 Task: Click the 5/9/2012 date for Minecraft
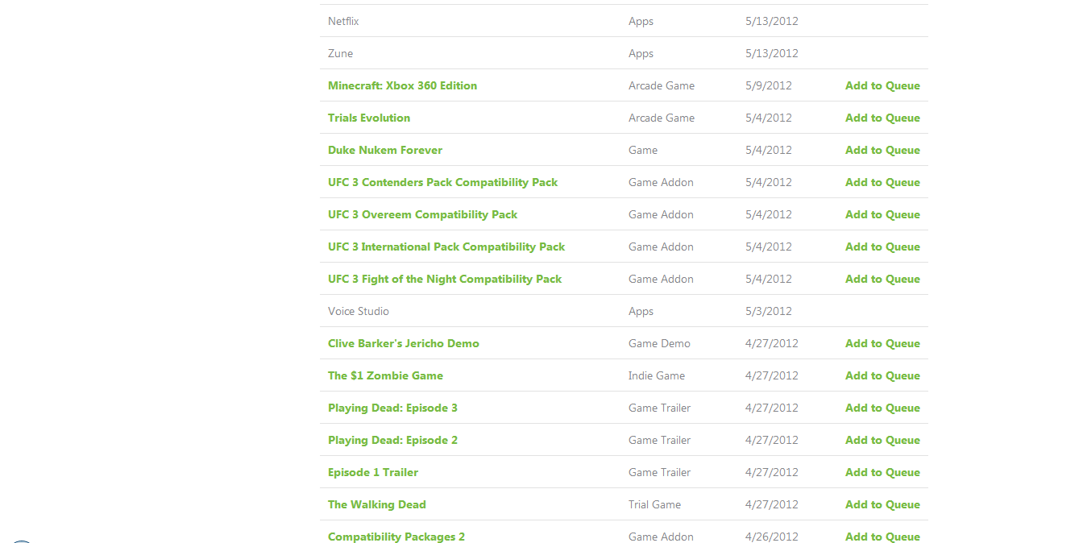[x=769, y=85]
